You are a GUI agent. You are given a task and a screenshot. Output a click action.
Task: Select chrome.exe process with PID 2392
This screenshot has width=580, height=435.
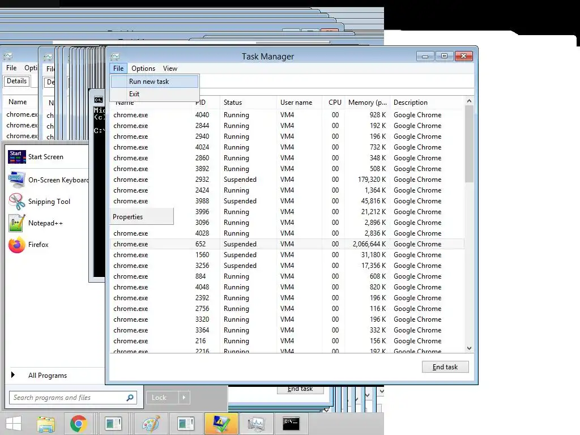click(287, 298)
